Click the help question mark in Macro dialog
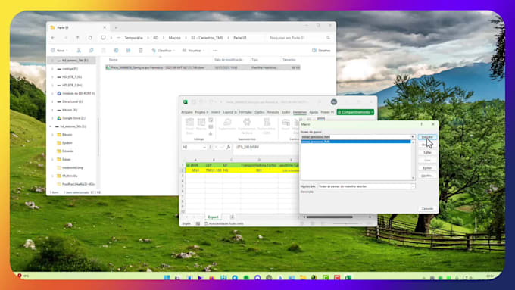Image resolution: width=515 pixels, height=290 pixels. click(421, 124)
